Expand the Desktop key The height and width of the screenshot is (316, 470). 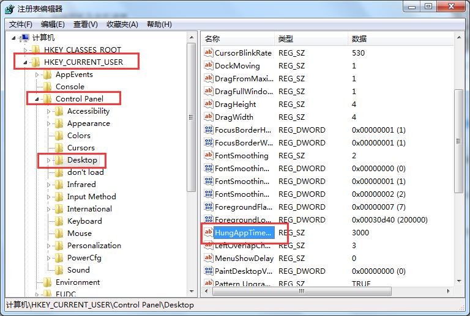pos(49,160)
